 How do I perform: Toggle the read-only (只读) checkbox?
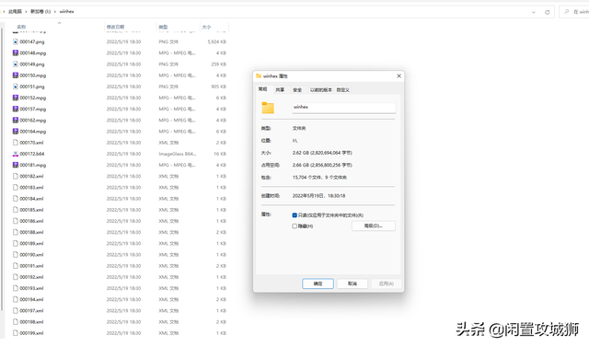[x=294, y=215]
